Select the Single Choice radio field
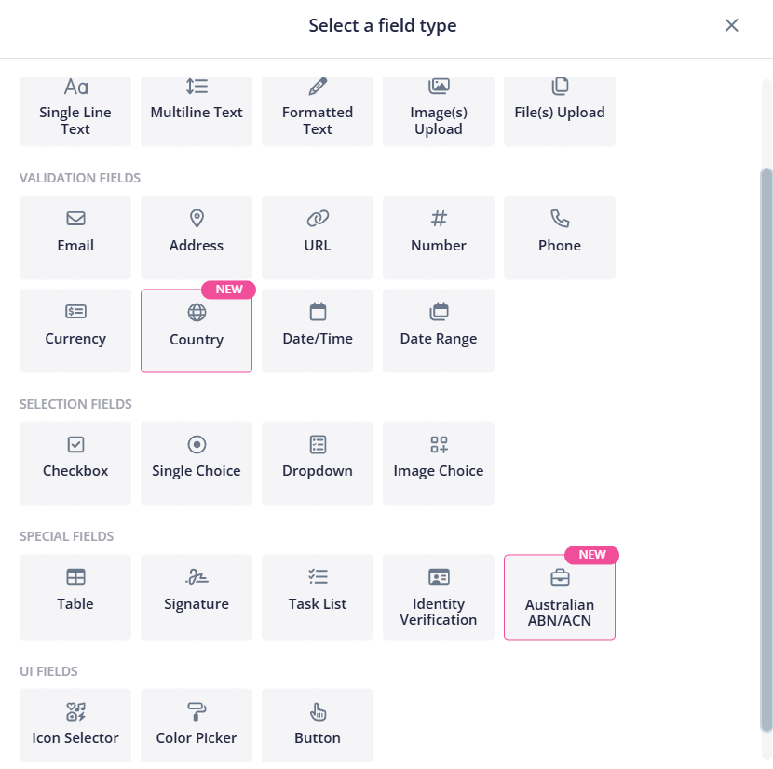Image resolution: width=773 pixels, height=769 pixels. (x=197, y=463)
